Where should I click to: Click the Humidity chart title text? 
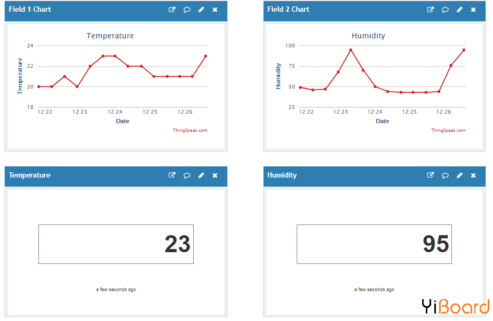pos(369,36)
